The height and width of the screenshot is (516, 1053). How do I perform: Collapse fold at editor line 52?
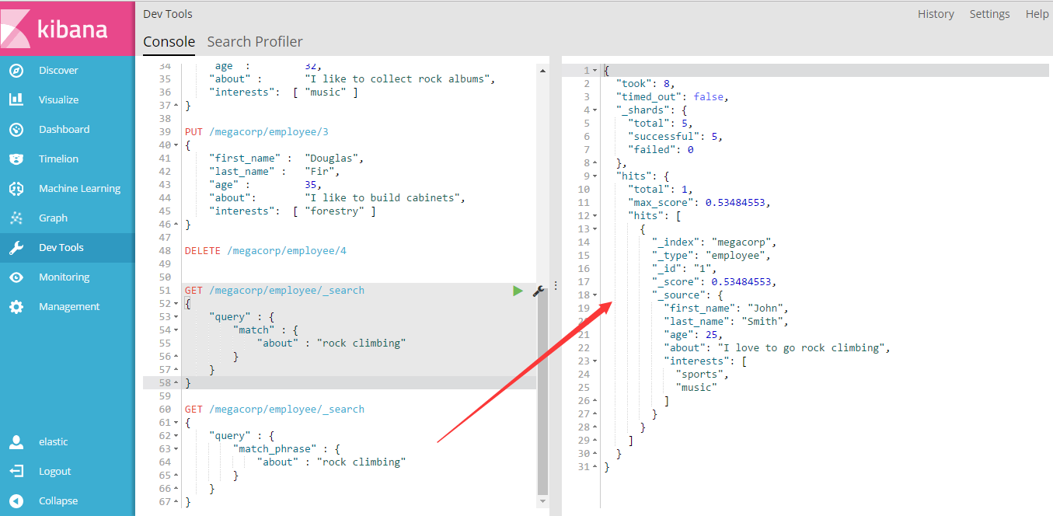coord(176,304)
